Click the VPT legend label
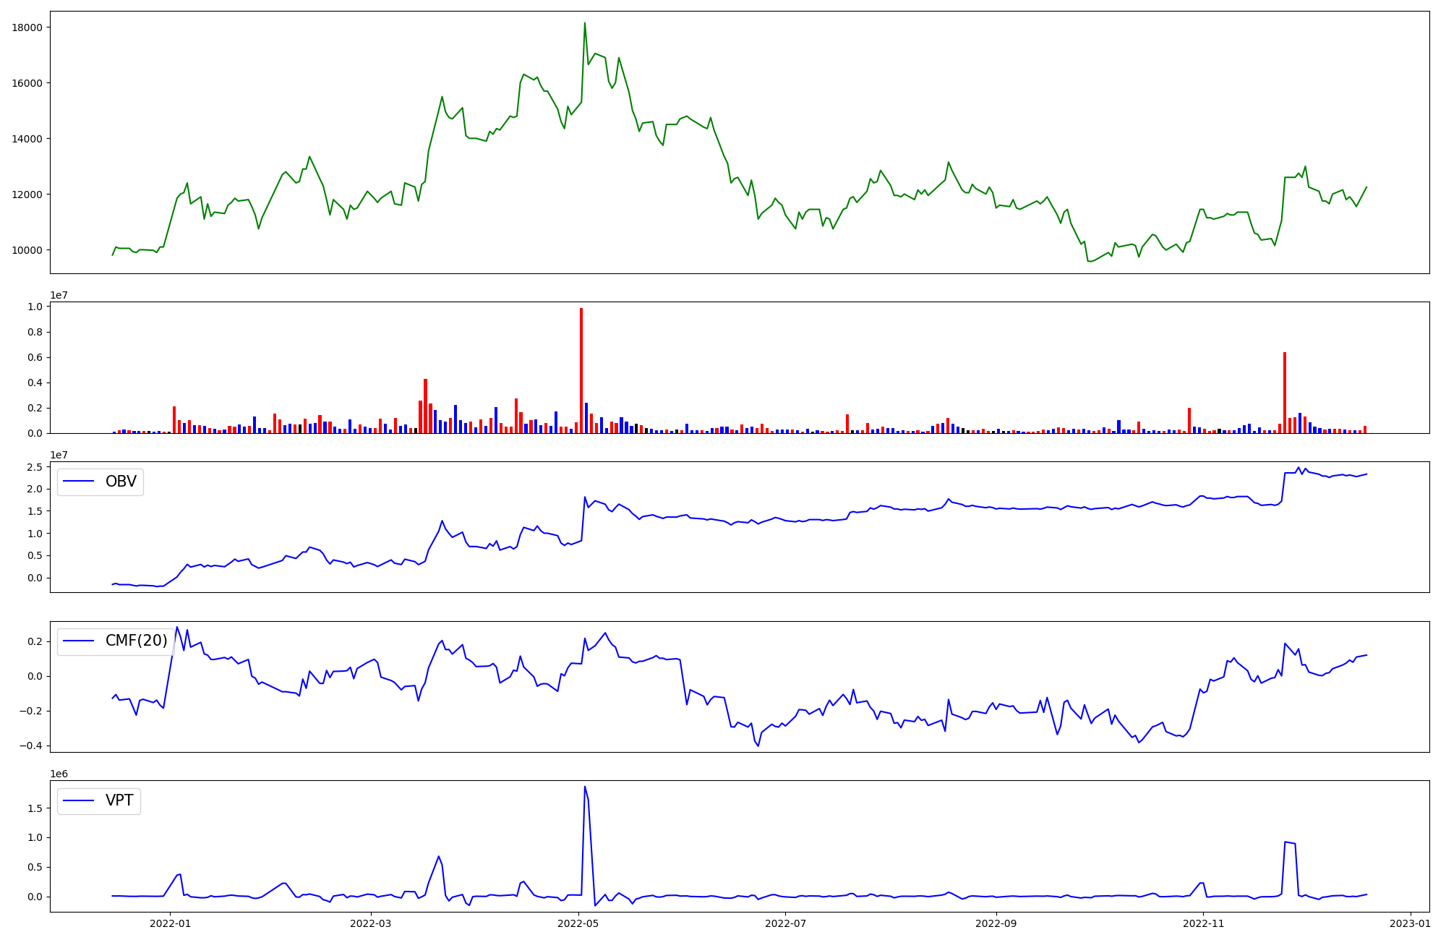 119,800
